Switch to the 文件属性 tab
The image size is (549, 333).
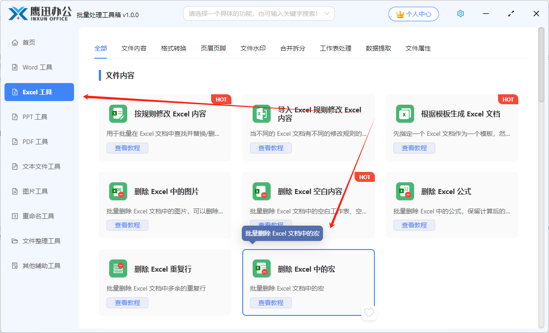[x=418, y=48]
